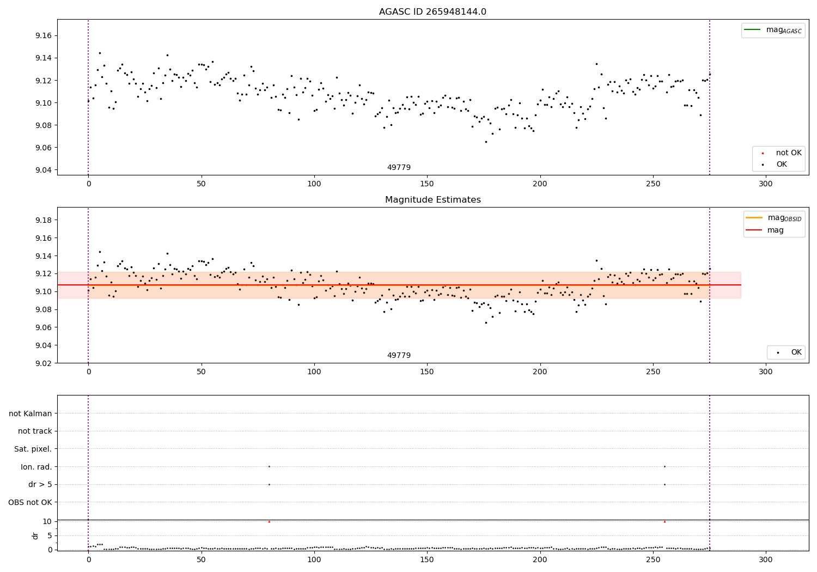Click the rotated "dr" axis label
The height and width of the screenshot is (572, 817).
click(x=35, y=536)
